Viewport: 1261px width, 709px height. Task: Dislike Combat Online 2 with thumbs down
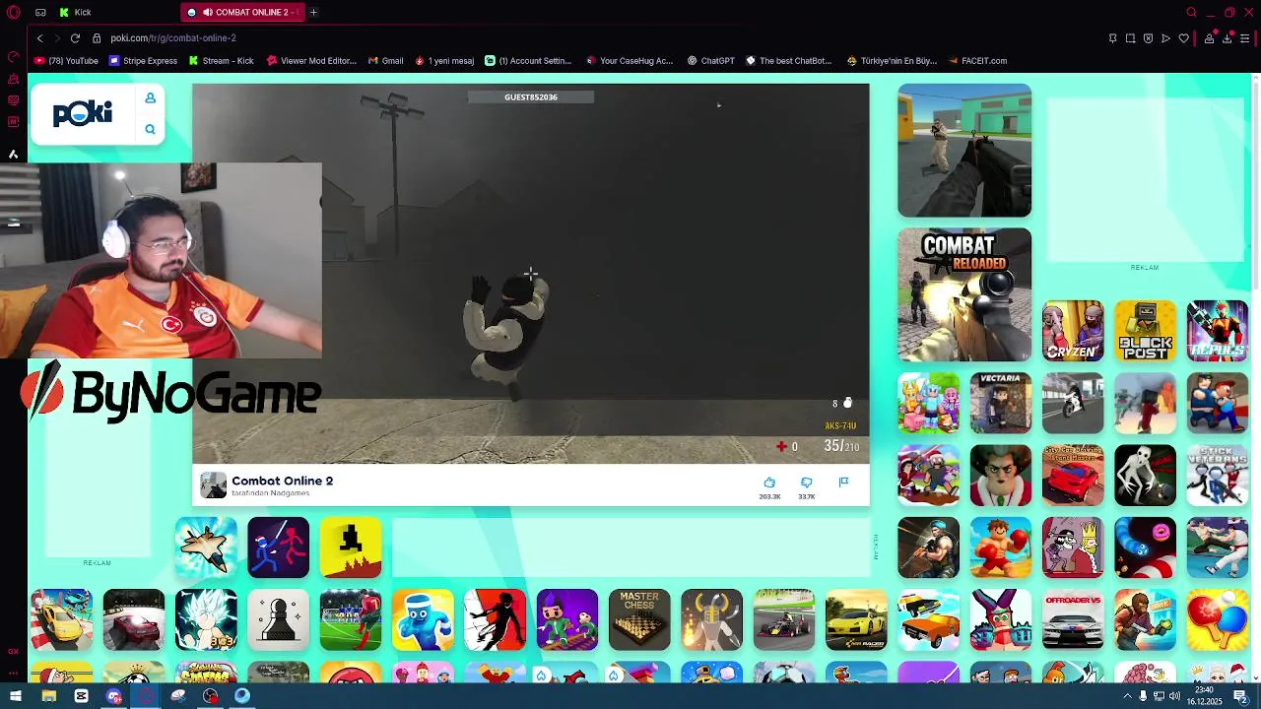pyautogui.click(x=806, y=483)
